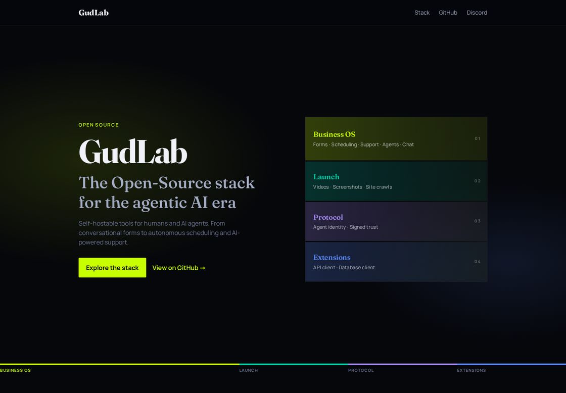This screenshot has width=566, height=393.
Task: Click the 04 number on Extensions card
Action: pos(477,262)
